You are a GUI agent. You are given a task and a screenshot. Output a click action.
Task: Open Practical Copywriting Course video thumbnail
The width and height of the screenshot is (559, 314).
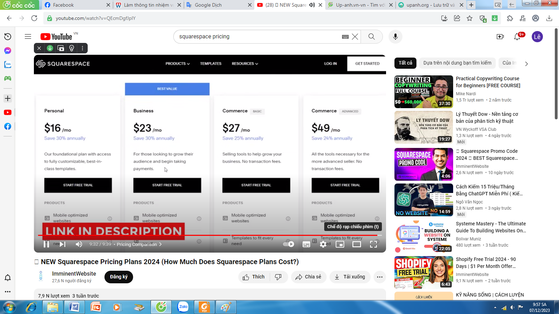(424, 92)
